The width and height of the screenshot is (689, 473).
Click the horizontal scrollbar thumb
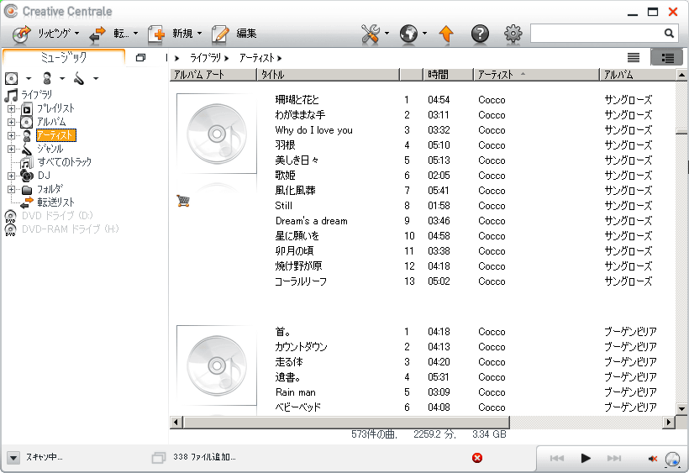coord(346,423)
